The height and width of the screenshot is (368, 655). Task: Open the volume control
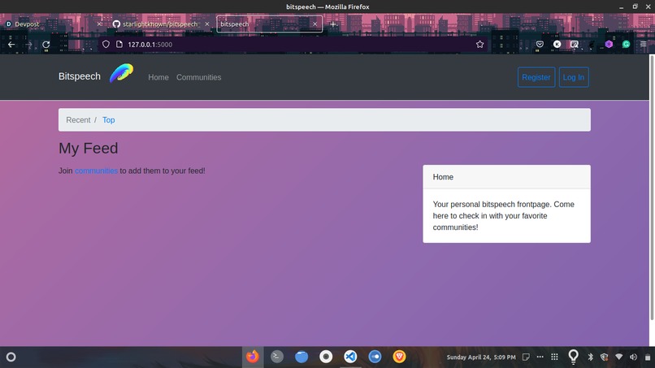(x=633, y=357)
